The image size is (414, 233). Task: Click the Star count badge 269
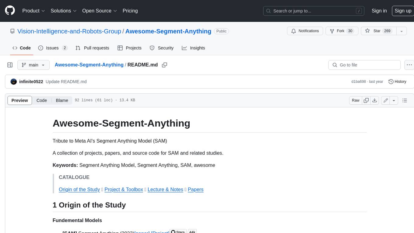tap(387, 31)
